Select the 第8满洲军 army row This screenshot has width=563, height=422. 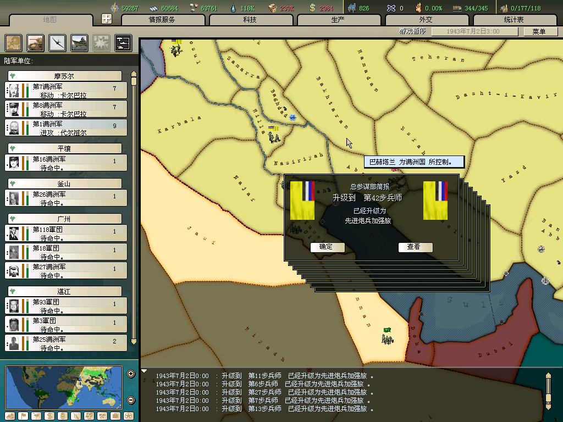(x=66, y=109)
